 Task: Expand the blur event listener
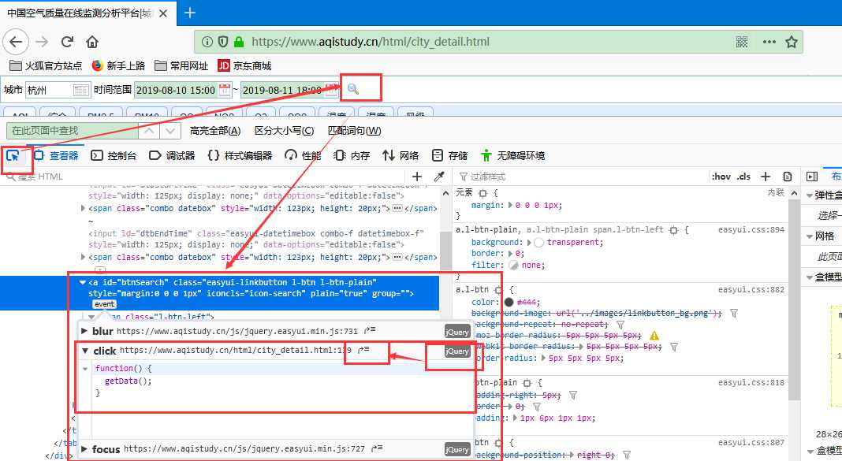coord(84,331)
